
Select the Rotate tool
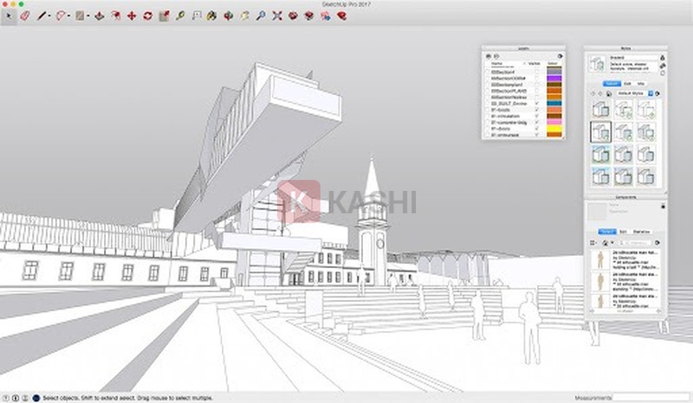[147, 16]
